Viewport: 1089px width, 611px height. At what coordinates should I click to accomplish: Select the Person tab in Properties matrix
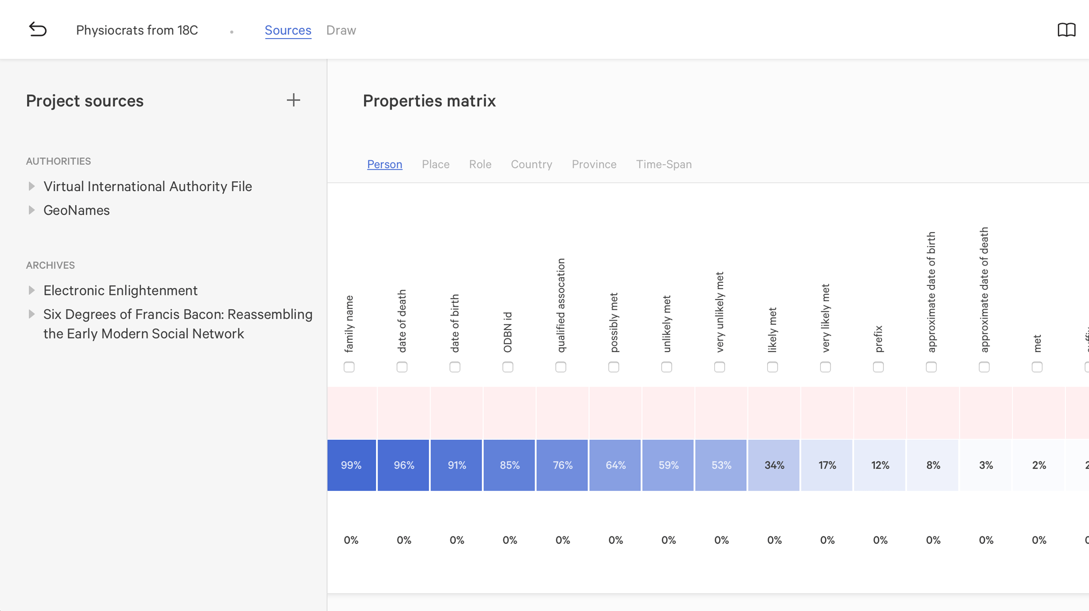pos(385,165)
